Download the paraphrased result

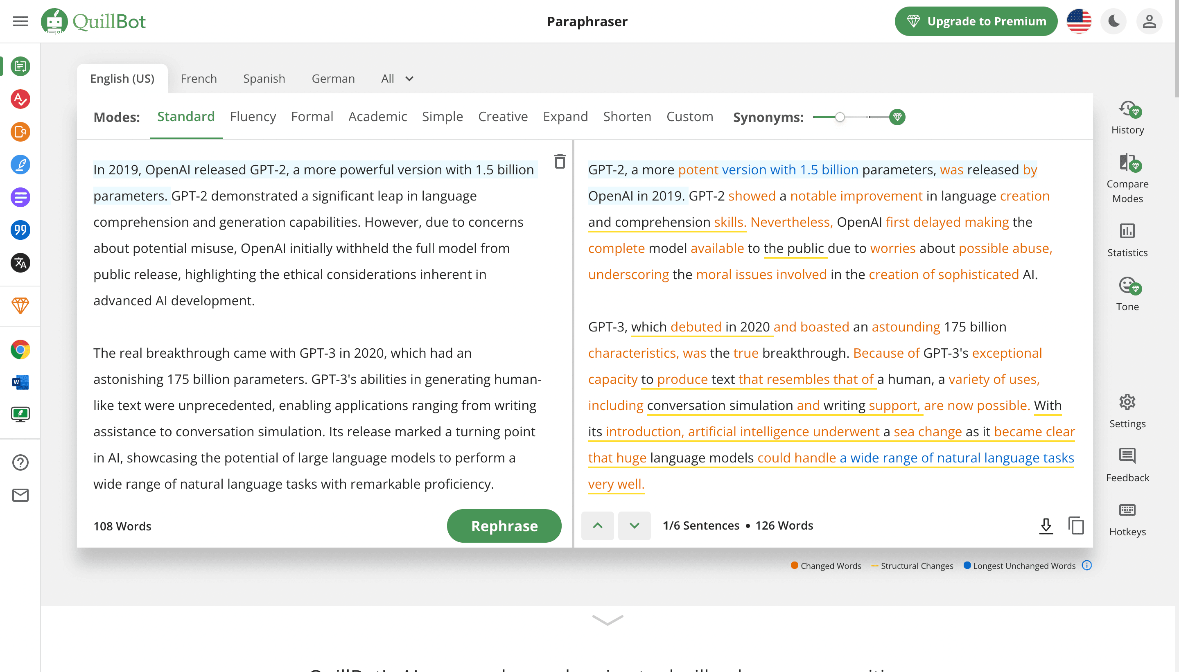coord(1046,526)
